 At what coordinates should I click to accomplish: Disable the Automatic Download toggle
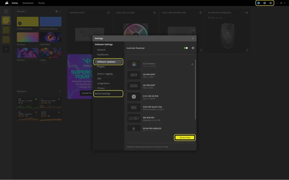coord(186,48)
